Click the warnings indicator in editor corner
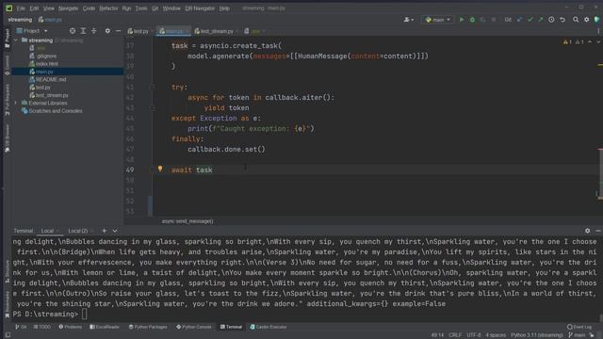Screen dimensions: 603x339 (x=567, y=41)
